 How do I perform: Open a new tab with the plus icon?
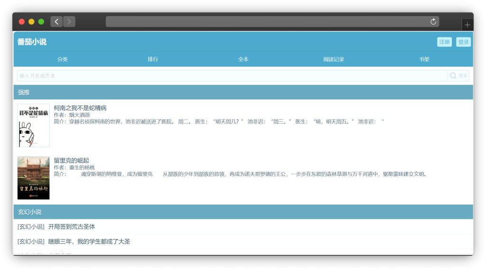467,25
